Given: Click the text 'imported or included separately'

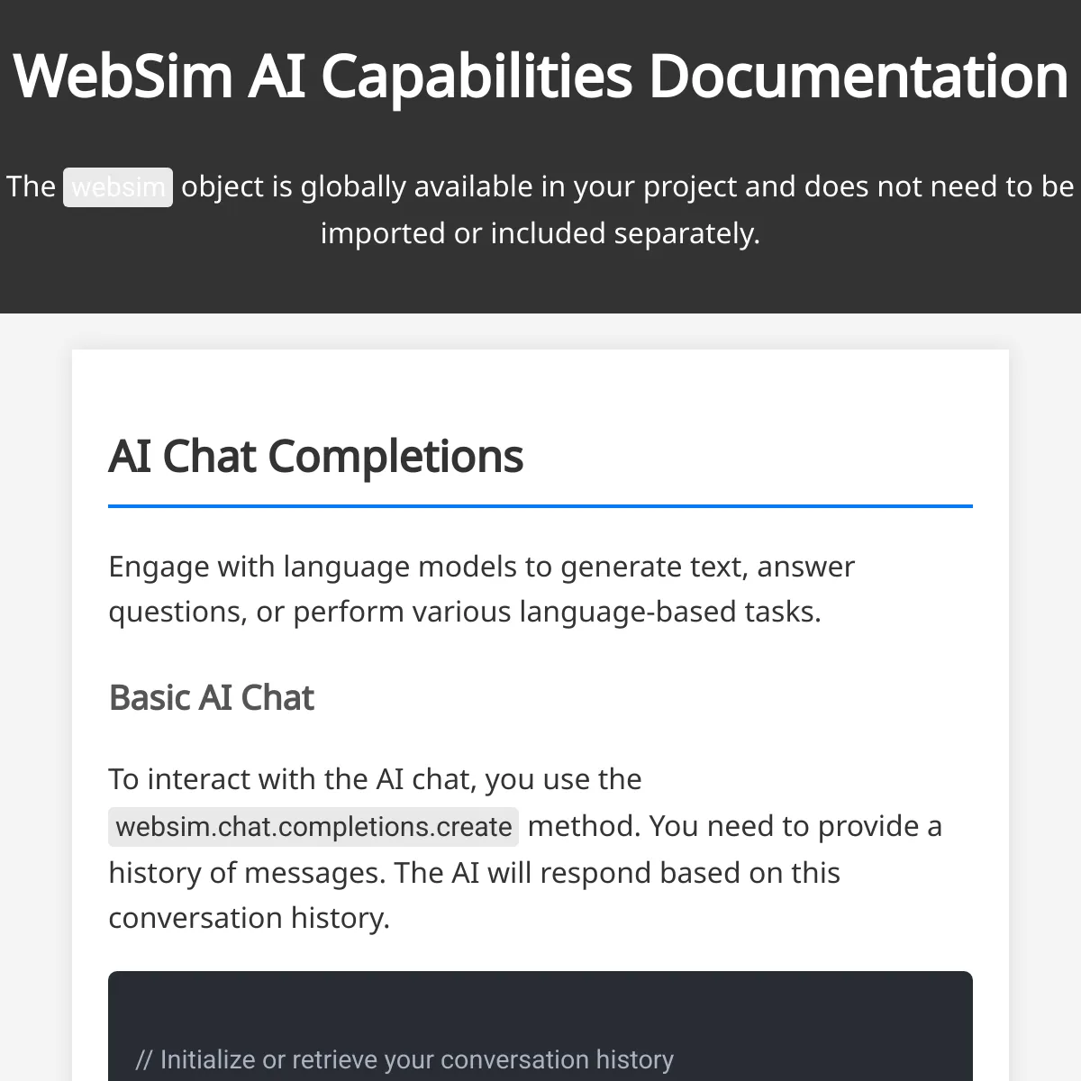Looking at the screenshot, I should click(x=540, y=233).
